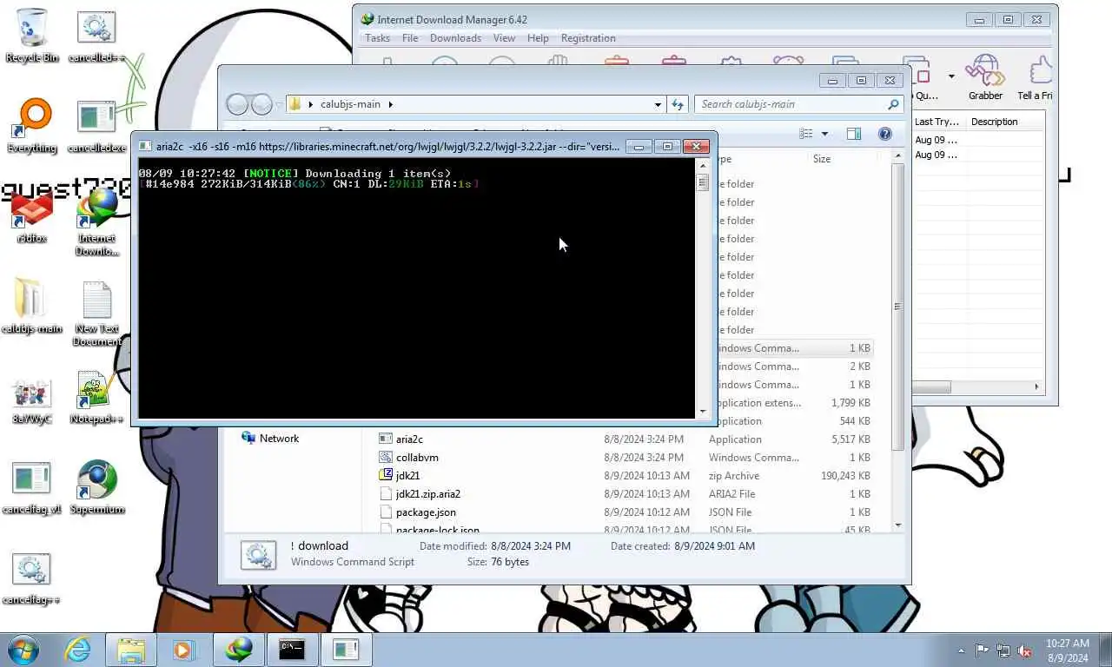Open Windows Explorer from the taskbar
Image resolution: width=1112 pixels, height=667 pixels.
[131, 649]
